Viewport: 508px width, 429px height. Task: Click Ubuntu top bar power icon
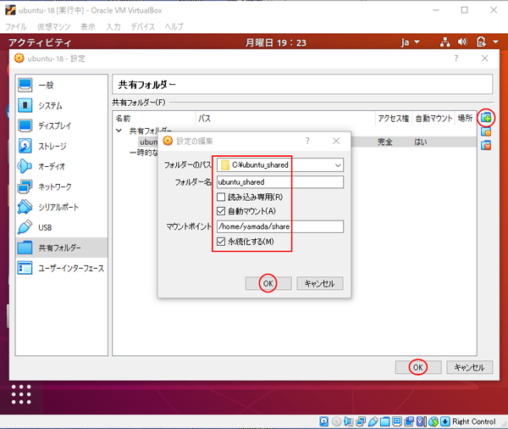pyautogui.click(x=481, y=42)
